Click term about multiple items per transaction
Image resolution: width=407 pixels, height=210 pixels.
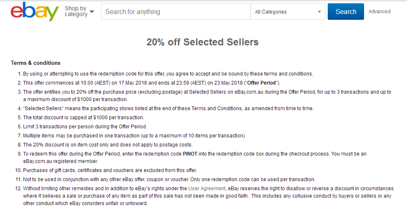[x=135, y=136]
